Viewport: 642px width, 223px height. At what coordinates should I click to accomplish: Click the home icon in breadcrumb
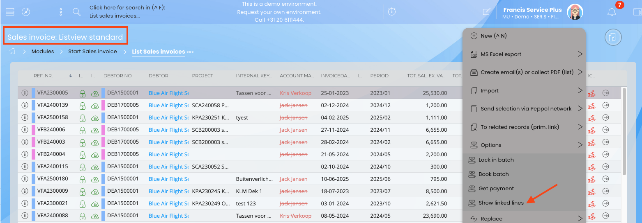pyautogui.click(x=13, y=52)
